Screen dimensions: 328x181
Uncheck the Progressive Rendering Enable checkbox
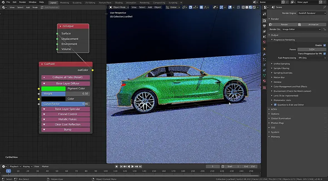click(x=324, y=45)
